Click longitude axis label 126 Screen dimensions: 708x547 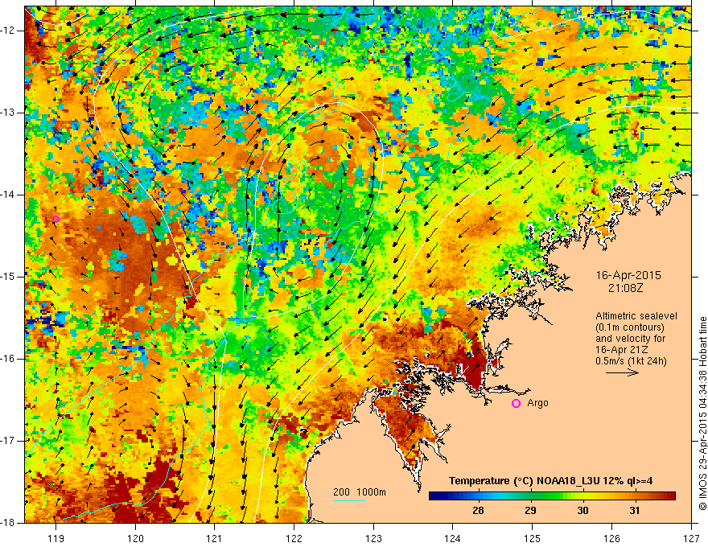coord(611,538)
